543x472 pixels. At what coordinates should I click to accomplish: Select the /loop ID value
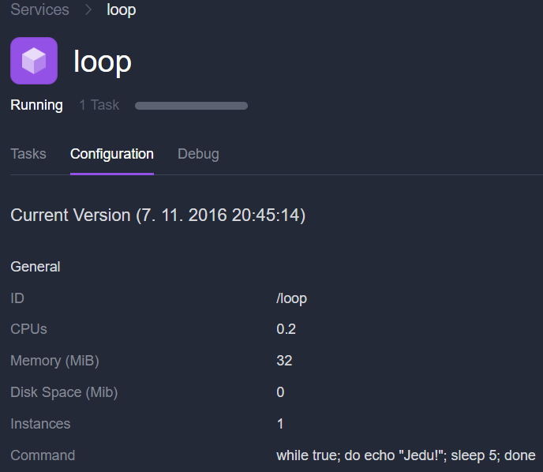291,299
